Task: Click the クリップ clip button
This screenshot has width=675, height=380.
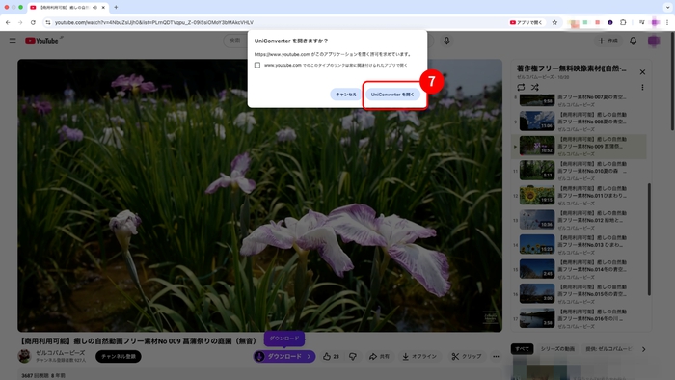Action: (x=467, y=356)
